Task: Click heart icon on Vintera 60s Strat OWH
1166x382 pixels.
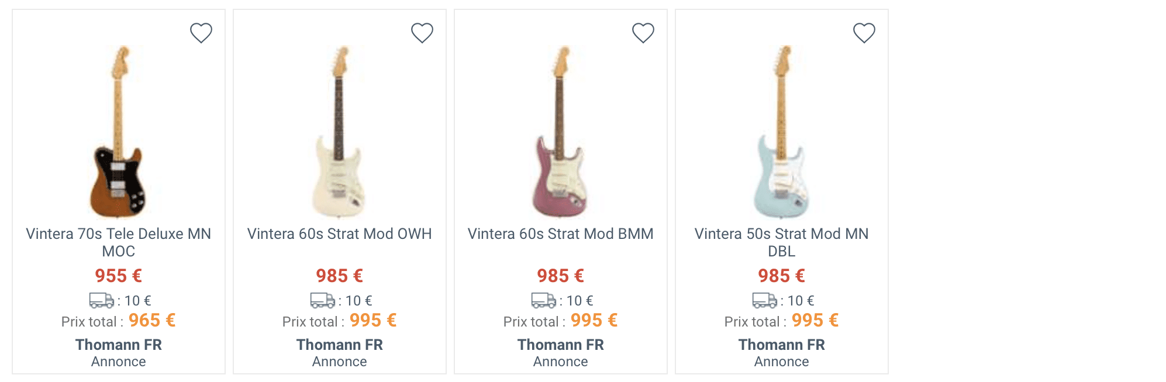Action: pyautogui.click(x=422, y=33)
